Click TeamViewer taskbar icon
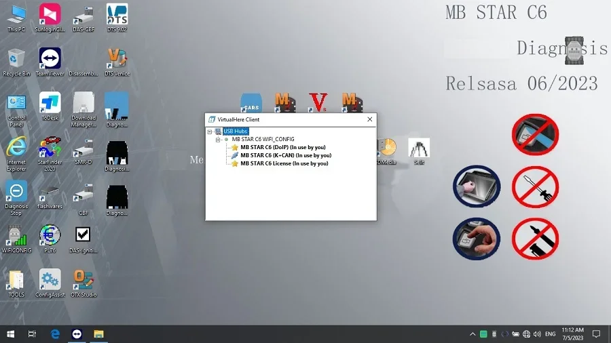Image resolution: width=611 pixels, height=343 pixels. click(77, 334)
